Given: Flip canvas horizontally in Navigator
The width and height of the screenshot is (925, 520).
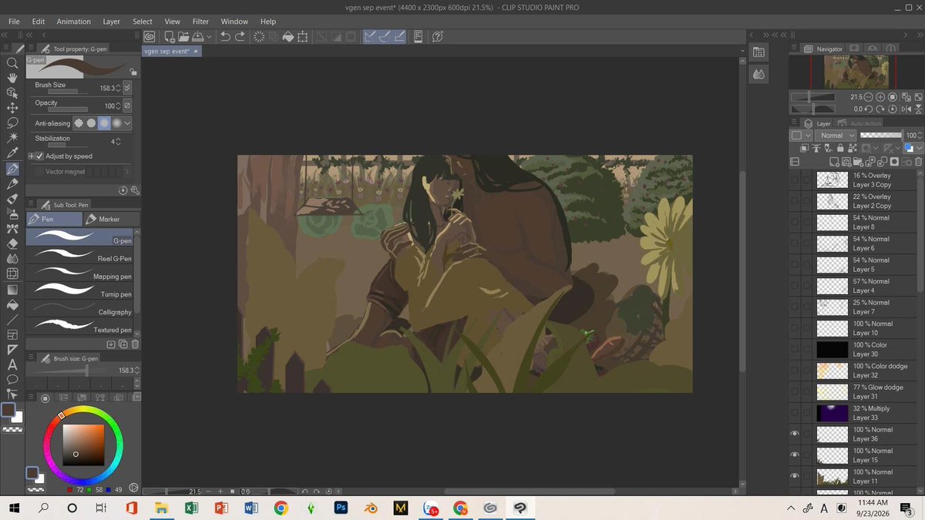Looking at the screenshot, I should click(x=906, y=109).
